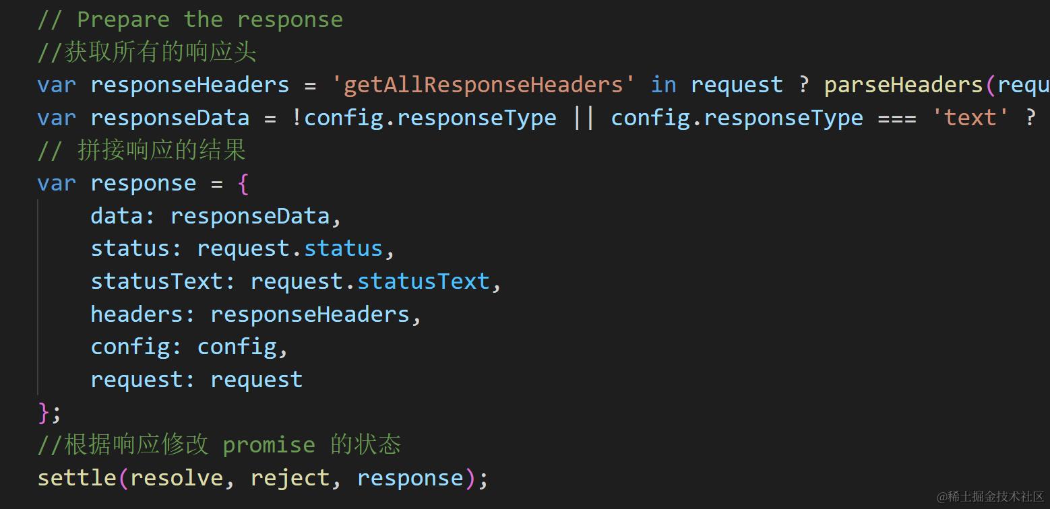
Task: Click the 'headers' property key
Action: tap(137, 314)
